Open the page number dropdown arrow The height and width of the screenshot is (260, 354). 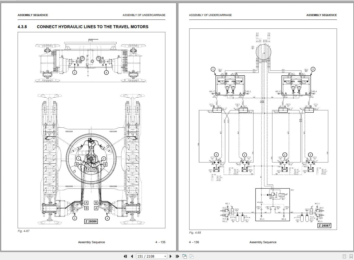165,256
